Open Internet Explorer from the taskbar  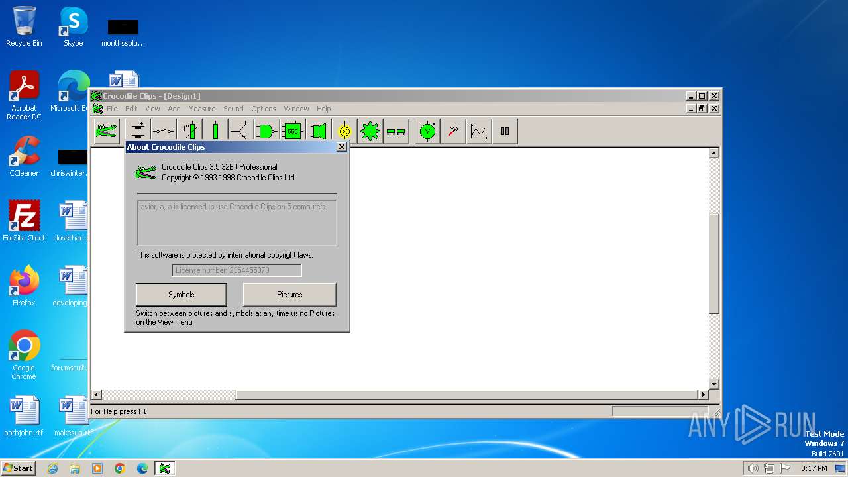click(52, 468)
